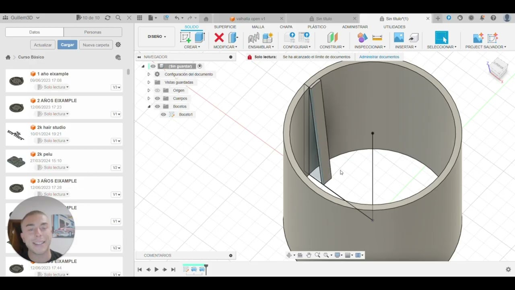
Task: Open the first Configurar tool icon
Action: [289, 37]
